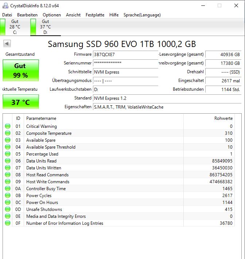Open the Hilfe menu
The image size is (245, 259).
pos(114,15)
